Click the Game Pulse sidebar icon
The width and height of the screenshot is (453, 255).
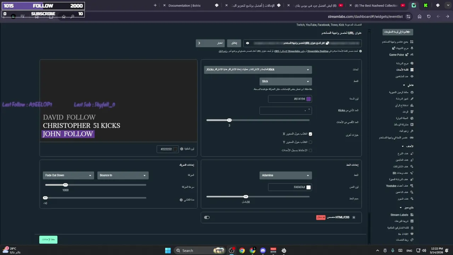412,55
